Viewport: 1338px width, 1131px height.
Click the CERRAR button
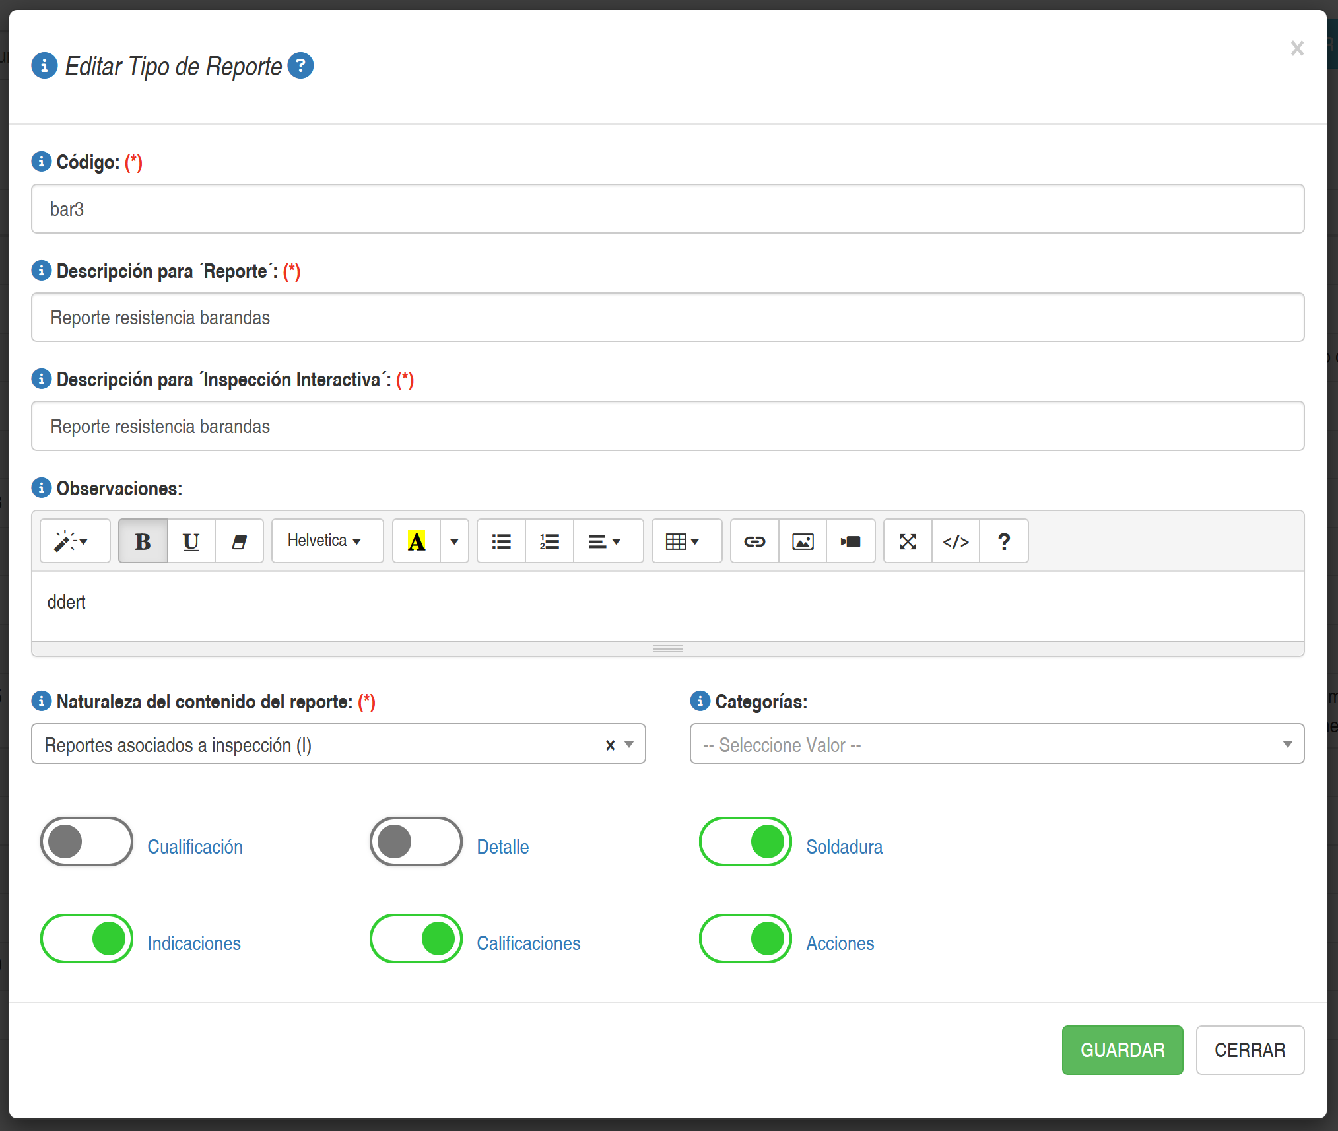pos(1250,1050)
